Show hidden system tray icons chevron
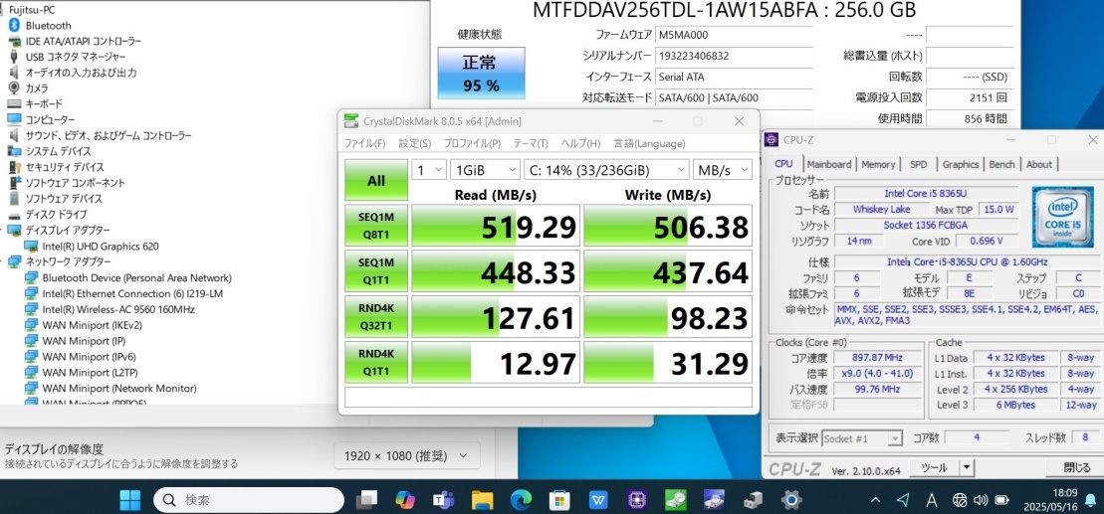Viewport: 1104px width, 514px height. point(875,501)
